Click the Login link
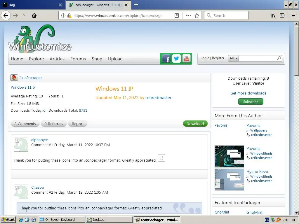Screen dimensions: 299x224 click(205, 58)
